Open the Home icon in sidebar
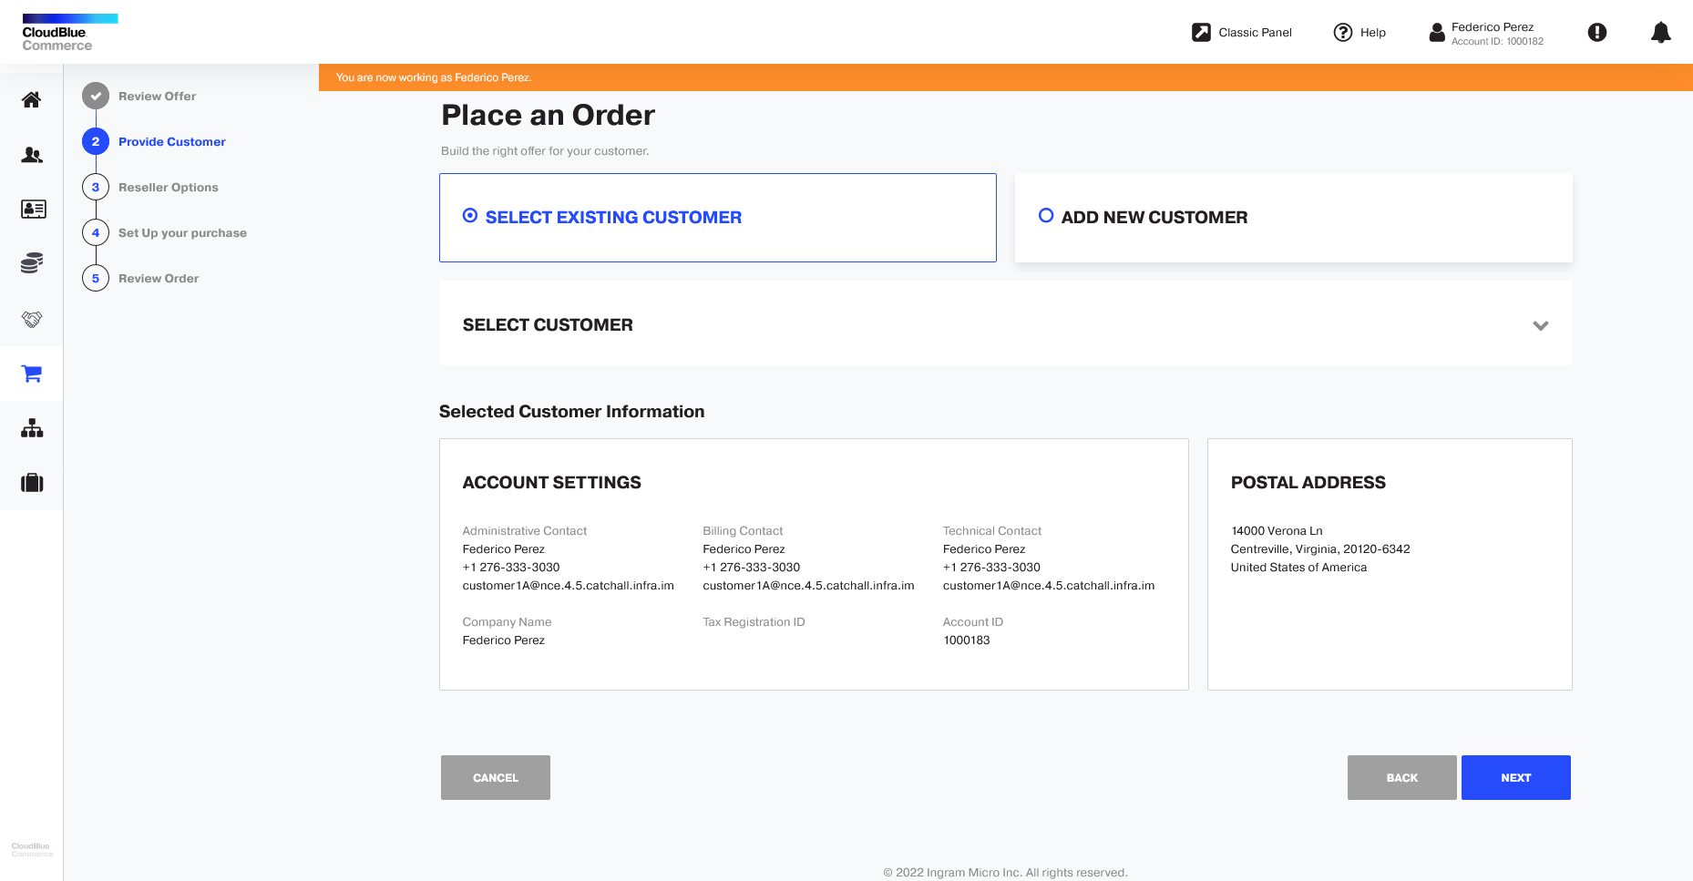This screenshot has height=881, width=1693. tap(32, 99)
